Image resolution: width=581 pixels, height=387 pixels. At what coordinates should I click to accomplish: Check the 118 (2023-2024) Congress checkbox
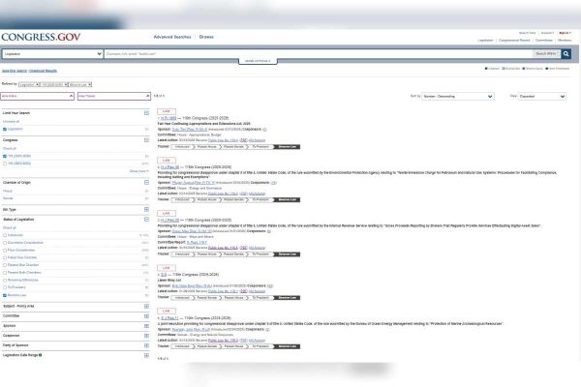pos(5,164)
